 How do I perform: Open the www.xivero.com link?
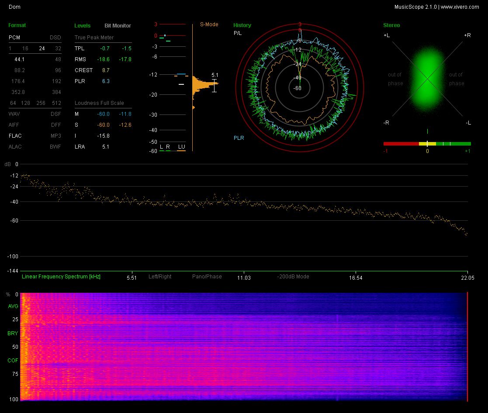pos(460,7)
